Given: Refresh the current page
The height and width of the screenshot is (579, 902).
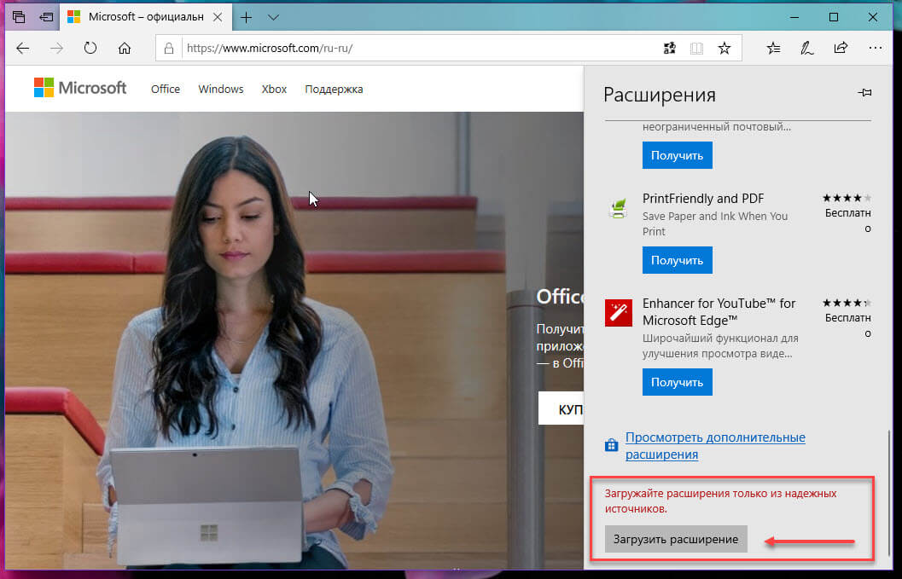Looking at the screenshot, I should click(x=90, y=49).
